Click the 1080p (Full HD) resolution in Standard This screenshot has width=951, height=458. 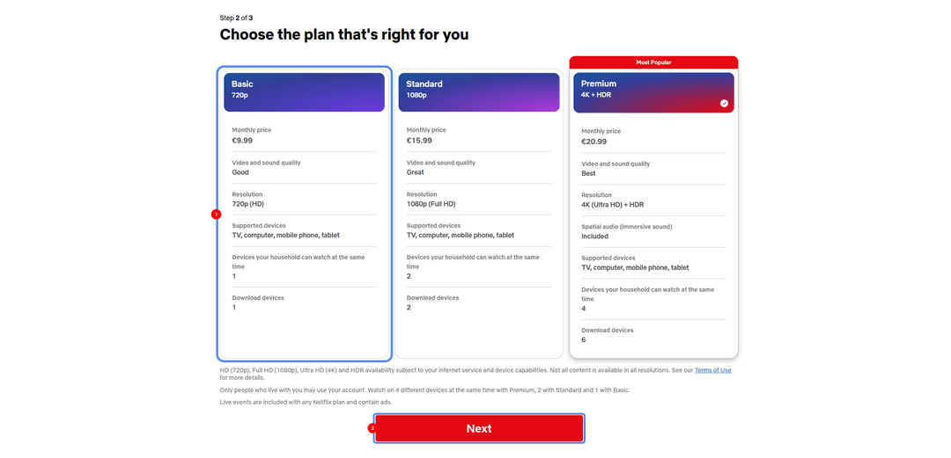coord(431,204)
